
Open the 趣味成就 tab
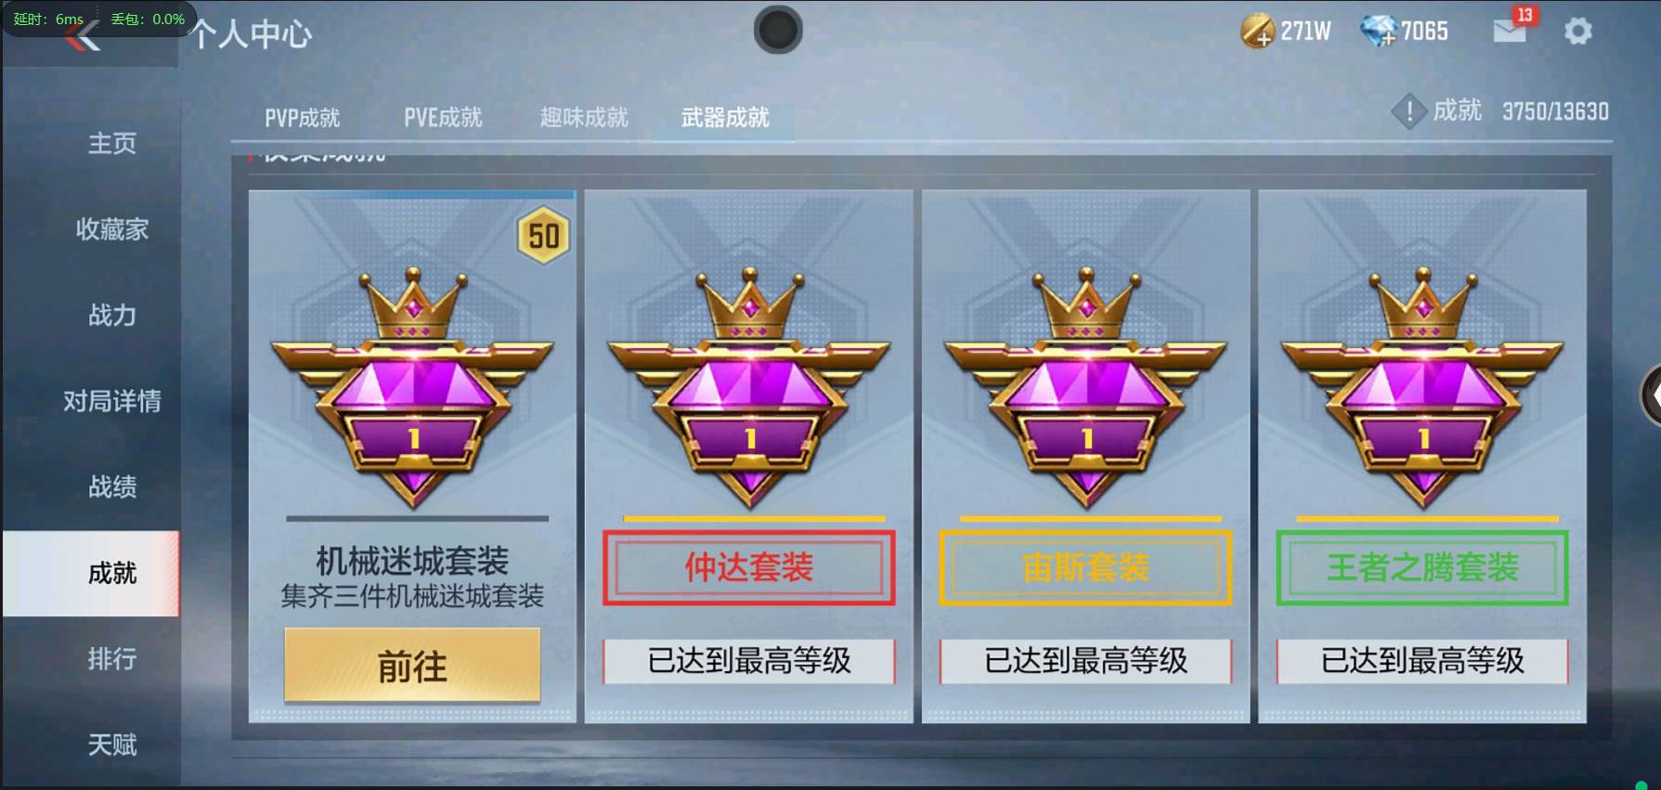point(584,118)
